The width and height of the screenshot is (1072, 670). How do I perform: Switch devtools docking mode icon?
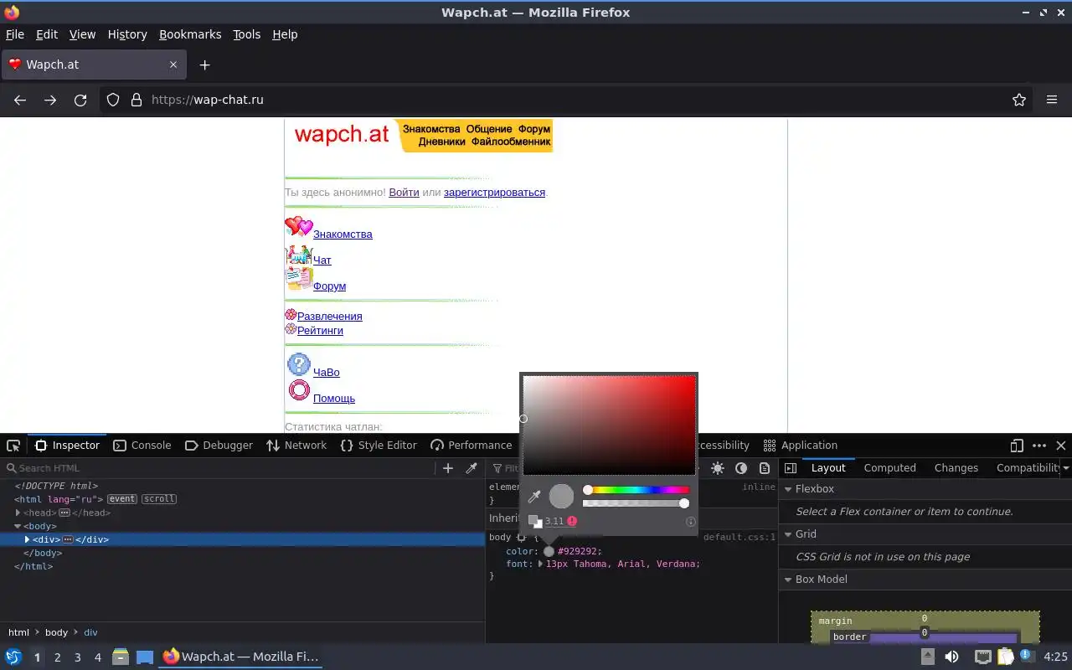[x=1017, y=446]
